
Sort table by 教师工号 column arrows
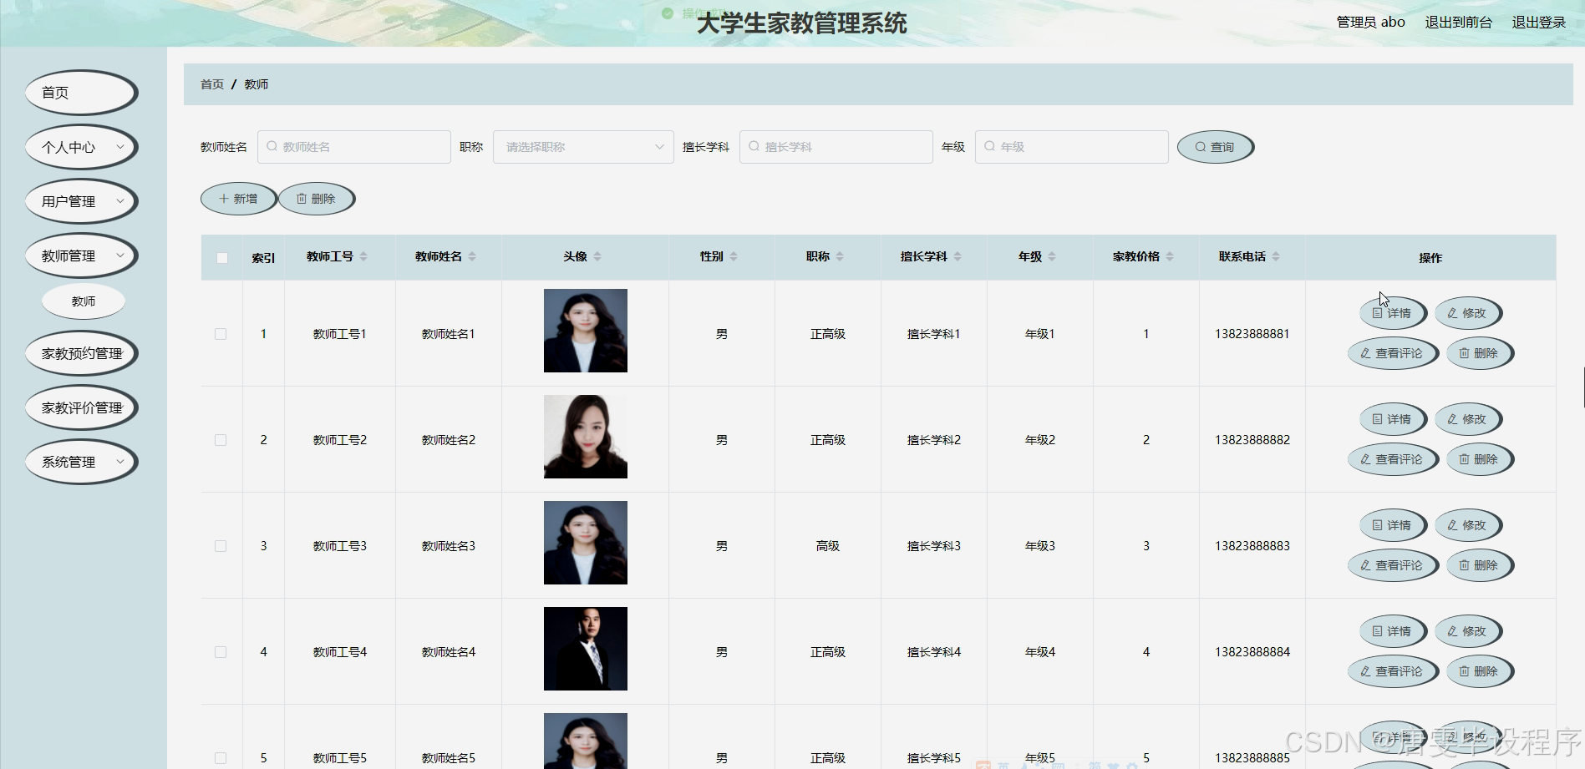click(363, 257)
